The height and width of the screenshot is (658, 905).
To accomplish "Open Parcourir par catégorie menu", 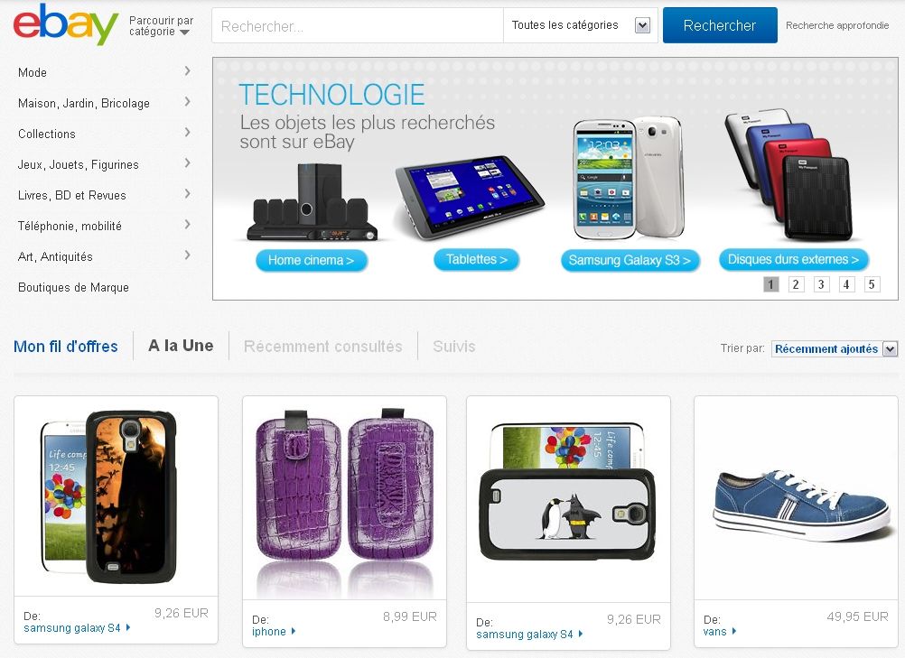I will [x=161, y=26].
